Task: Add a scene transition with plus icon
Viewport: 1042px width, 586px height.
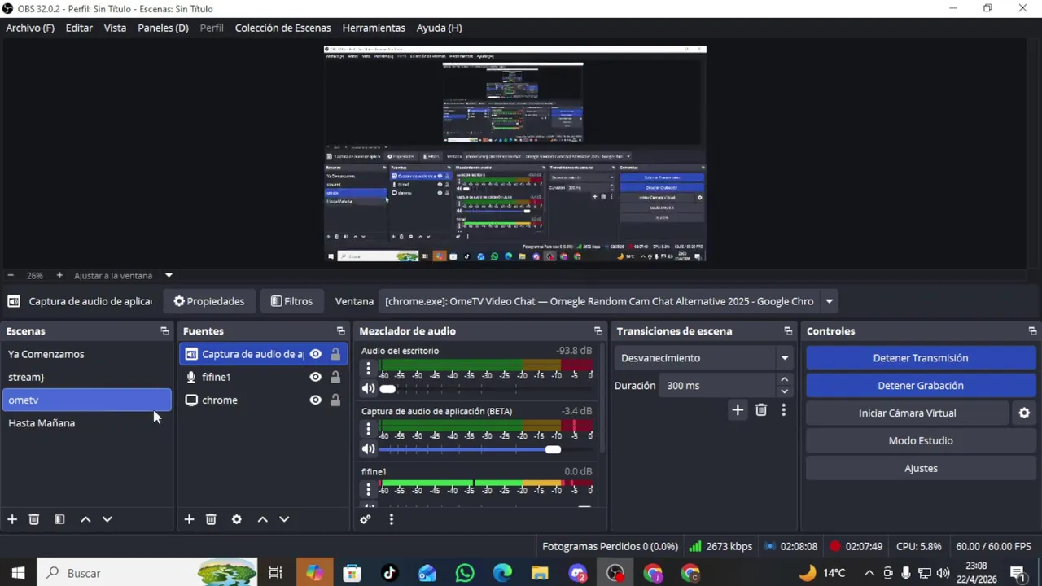Action: click(x=738, y=410)
